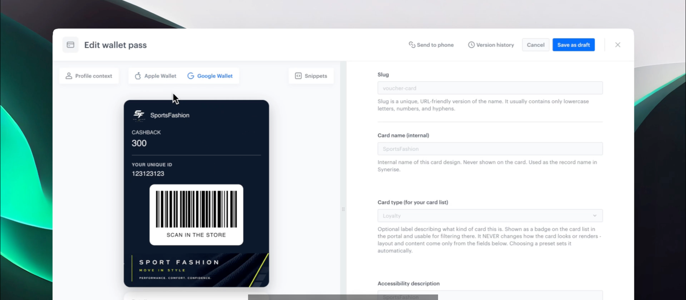
Task: Click the Accessibility description field
Action: [x=490, y=296]
